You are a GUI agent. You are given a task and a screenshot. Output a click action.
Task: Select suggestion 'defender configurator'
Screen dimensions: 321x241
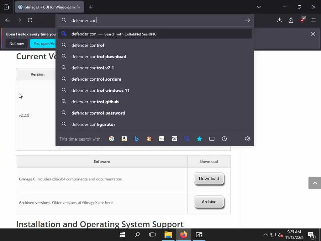tap(155, 124)
